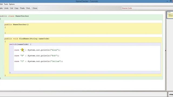Click the class name NameChecker in declaration
173x97 pixels.
22,16
